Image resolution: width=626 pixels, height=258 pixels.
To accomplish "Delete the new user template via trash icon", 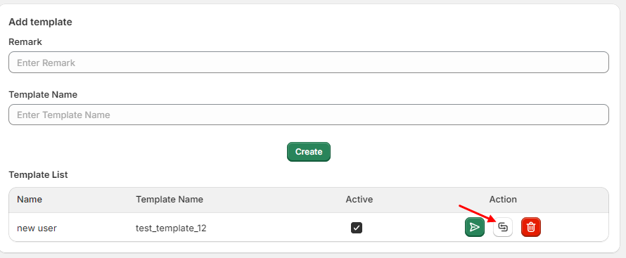I will [531, 227].
